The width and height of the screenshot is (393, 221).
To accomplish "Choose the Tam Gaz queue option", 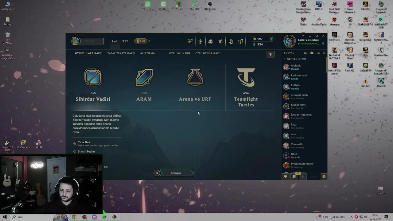I will pos(96,144).
